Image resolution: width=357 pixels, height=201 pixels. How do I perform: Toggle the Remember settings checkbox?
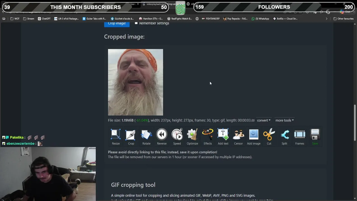pos(136,23)
